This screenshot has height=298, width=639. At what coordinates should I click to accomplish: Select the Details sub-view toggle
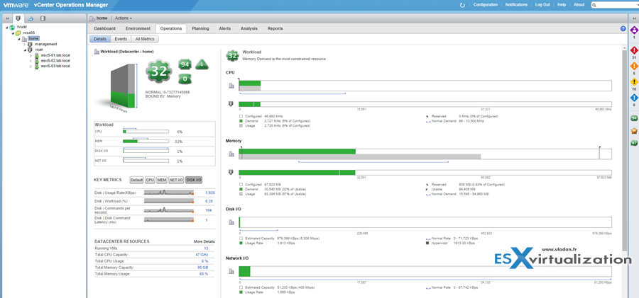click(100, 39)
